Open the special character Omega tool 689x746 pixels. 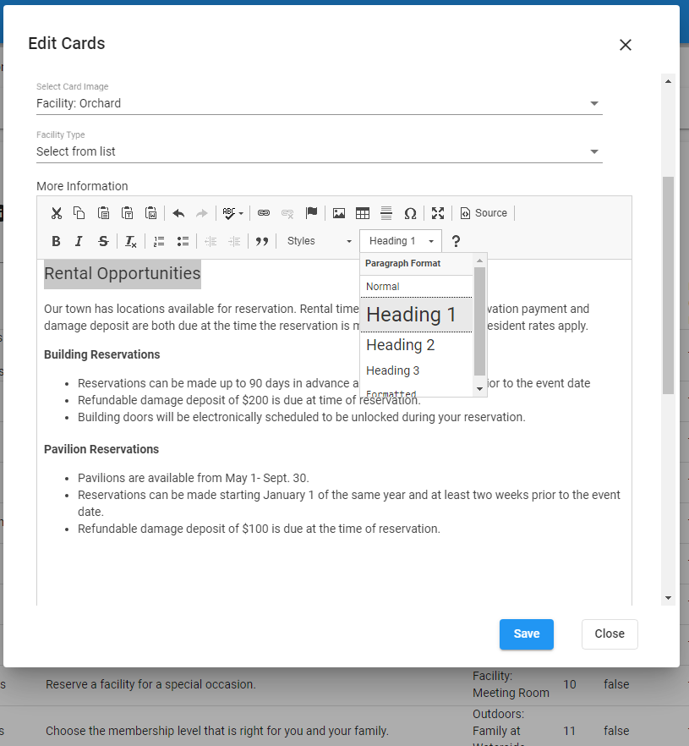tap(410, 213)
